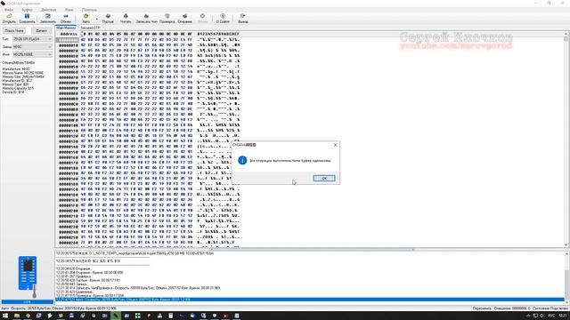Open the Помощь menu

[x=89, y=10]
